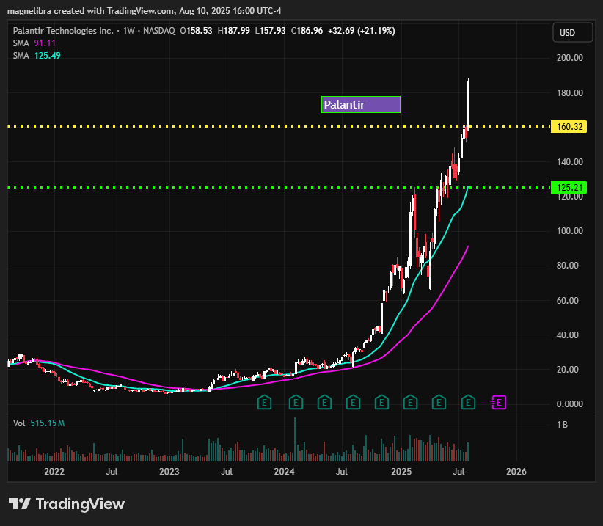Image resolution: width=603 pixels, height=526 pixels.
Task: Click the 2024 time axis label
Action: point(284,472)
